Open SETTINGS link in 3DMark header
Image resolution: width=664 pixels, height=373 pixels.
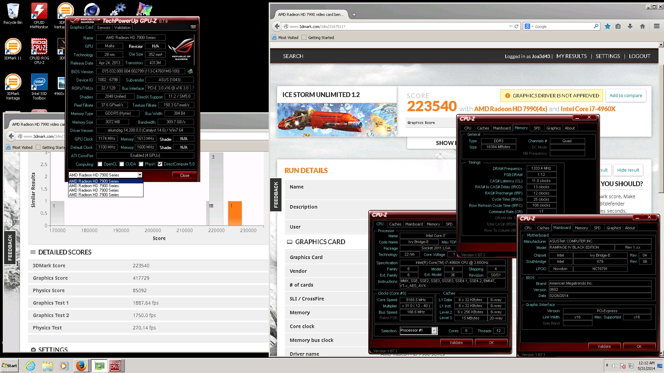(608, 56)
